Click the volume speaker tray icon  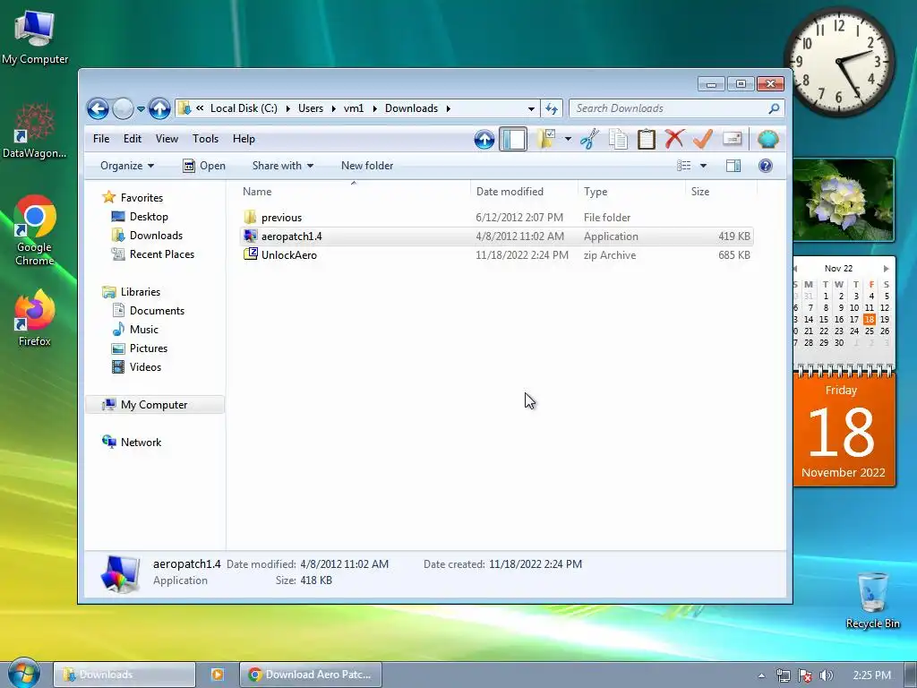tap(826, 675)
